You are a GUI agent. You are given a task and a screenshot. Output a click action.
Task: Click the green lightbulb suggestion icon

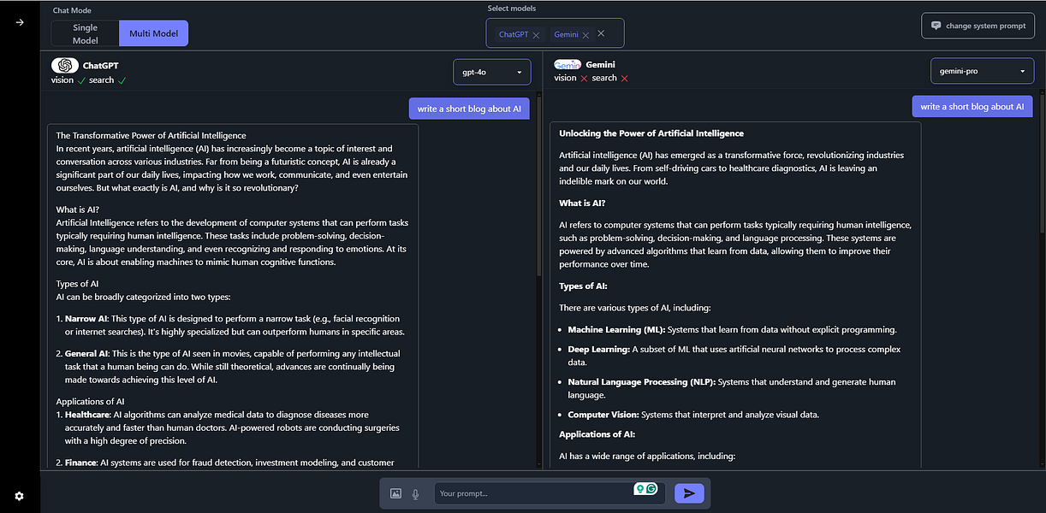(x=639, y=489)
